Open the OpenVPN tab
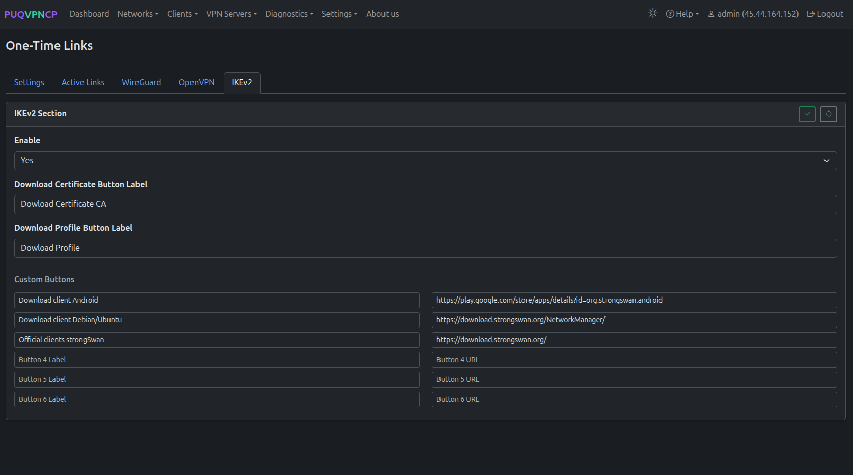853x475 pixels. (x=197, y=82)
